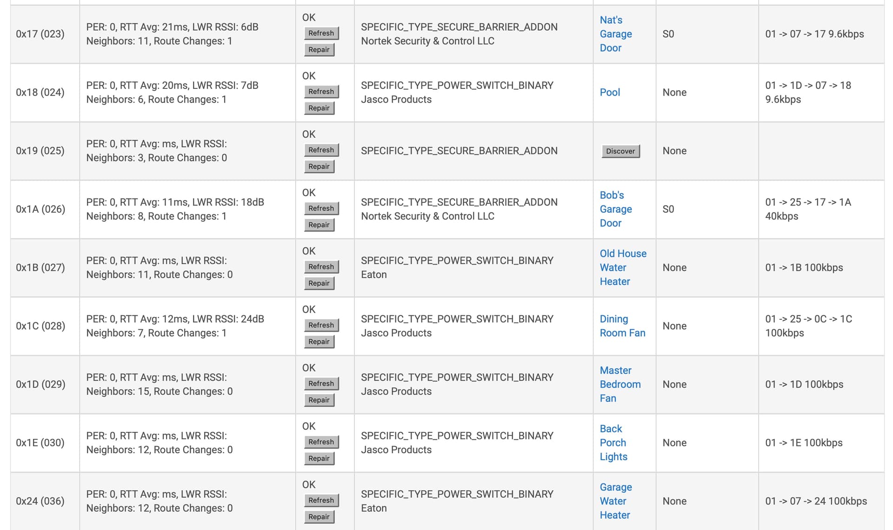Click Repair for node 0x1C (028)

point(319,342)
